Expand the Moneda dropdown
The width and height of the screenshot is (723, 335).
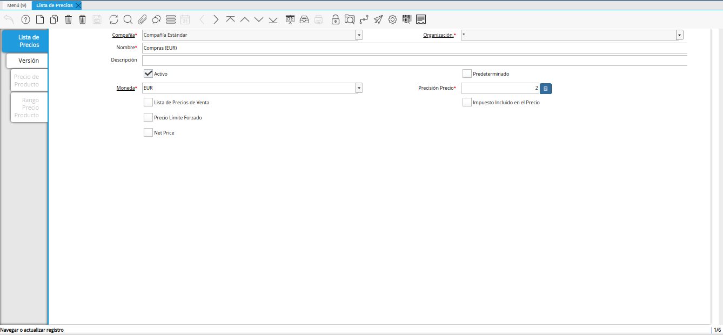click(359, 88)
